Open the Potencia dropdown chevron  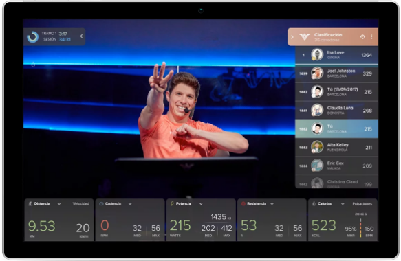point(201,203)
